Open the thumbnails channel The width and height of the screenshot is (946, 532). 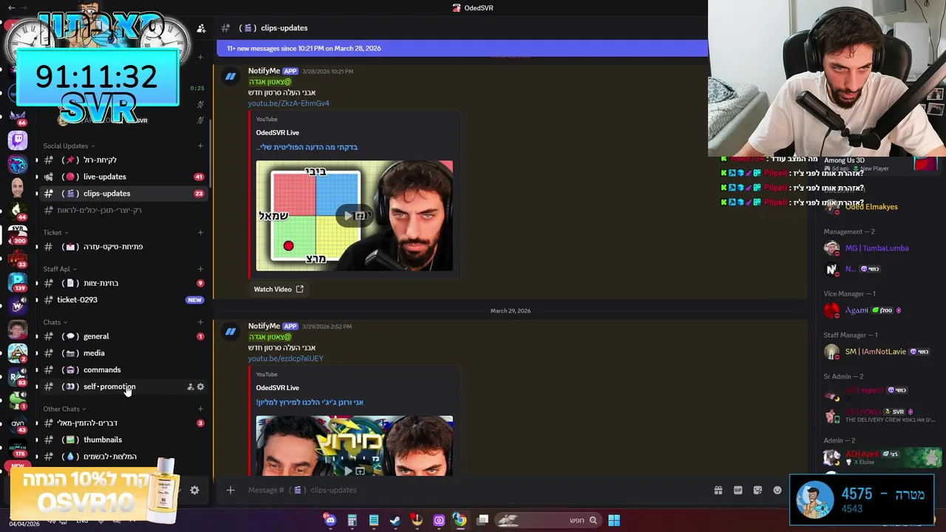click(123, 440)
